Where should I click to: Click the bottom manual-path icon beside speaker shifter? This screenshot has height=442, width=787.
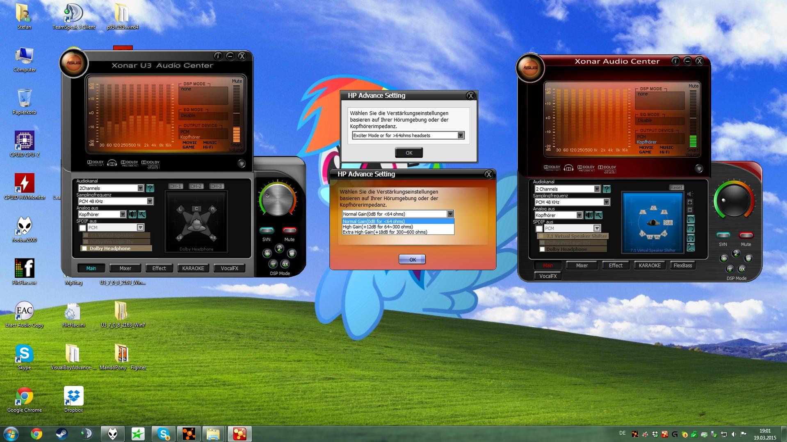[691, 247]
